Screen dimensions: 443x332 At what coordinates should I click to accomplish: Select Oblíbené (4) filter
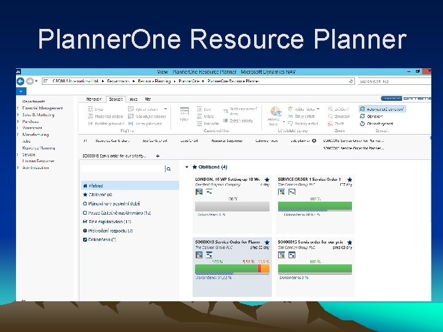tap(97, 195)
